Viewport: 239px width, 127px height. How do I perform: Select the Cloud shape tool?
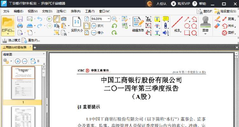[194, 33]
